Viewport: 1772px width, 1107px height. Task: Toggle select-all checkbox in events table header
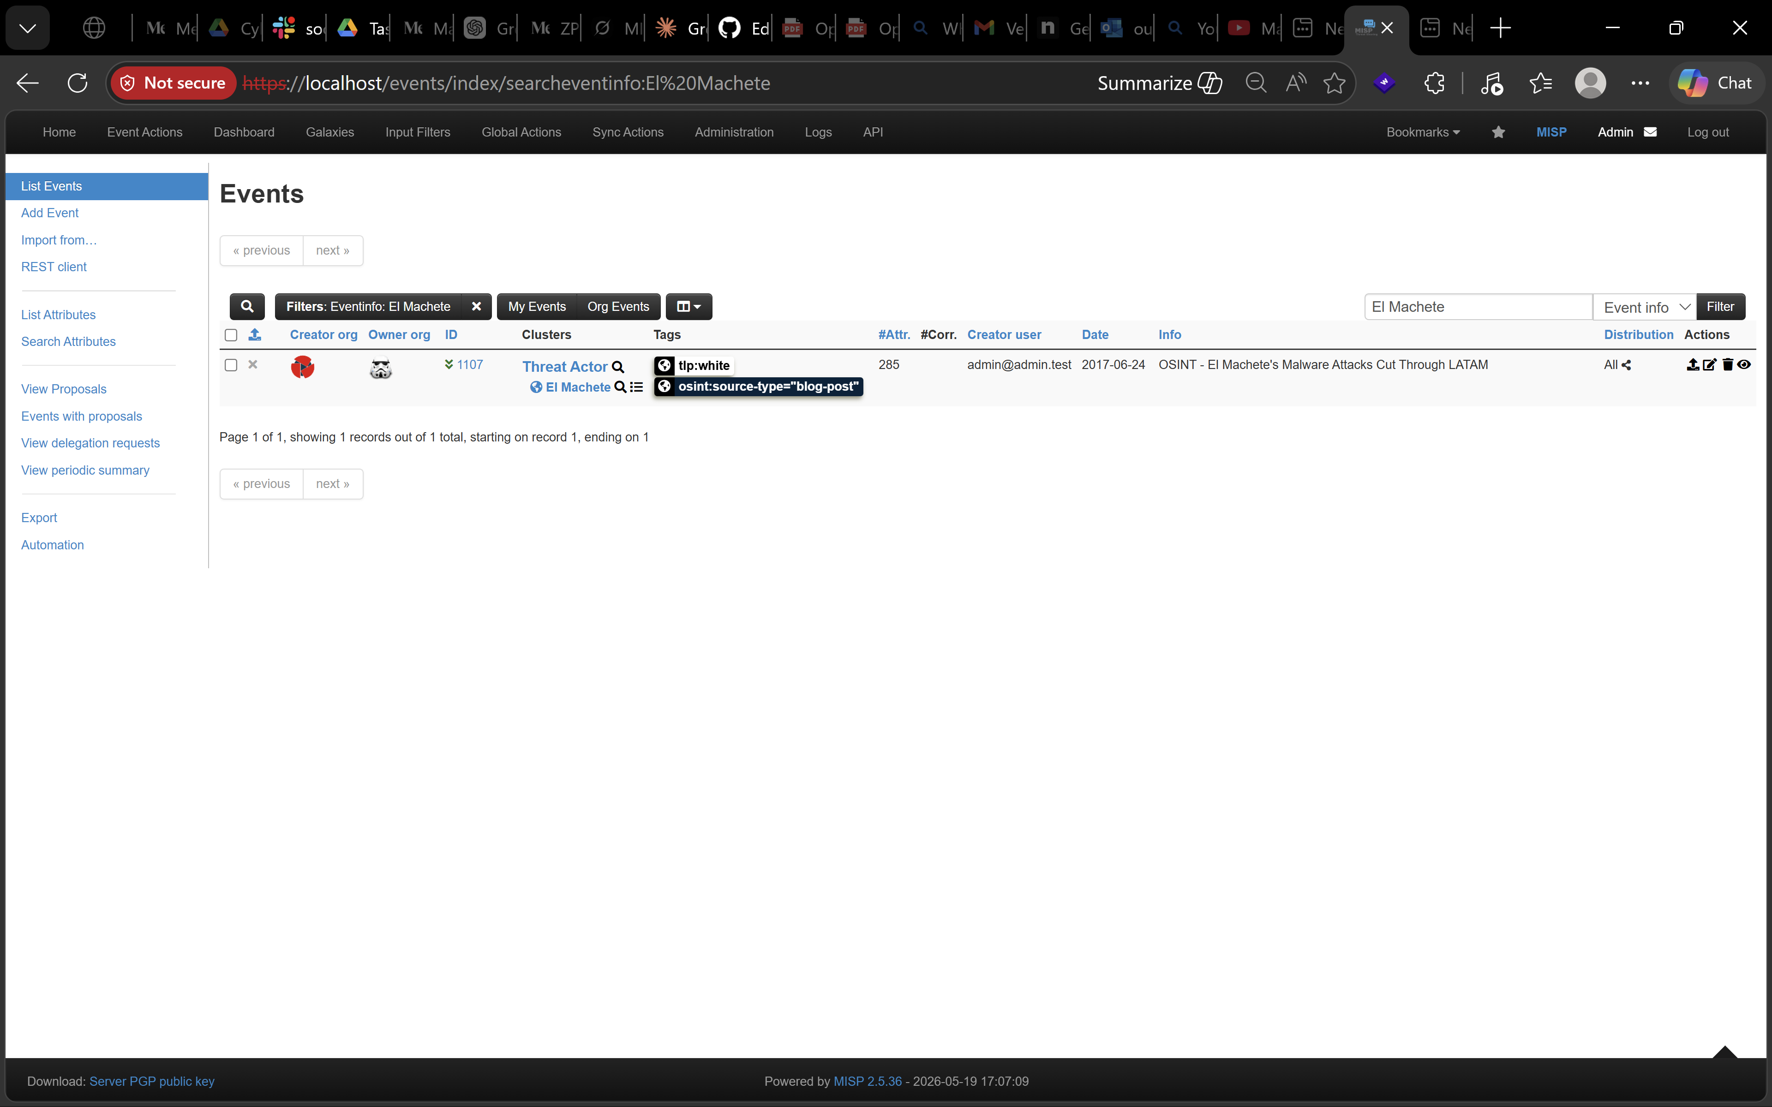pyautogui.click(x=231, y=334)
